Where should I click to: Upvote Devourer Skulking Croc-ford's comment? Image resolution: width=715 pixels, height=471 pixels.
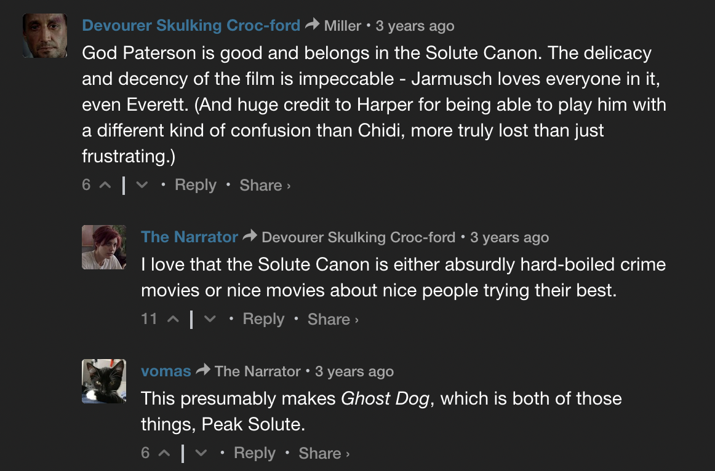coord(105,185)
